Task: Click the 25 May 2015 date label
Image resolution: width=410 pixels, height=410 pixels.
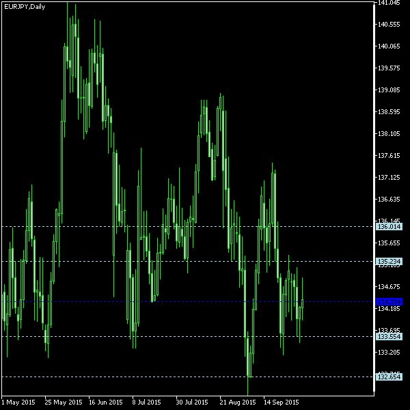Action: (64, 402)
